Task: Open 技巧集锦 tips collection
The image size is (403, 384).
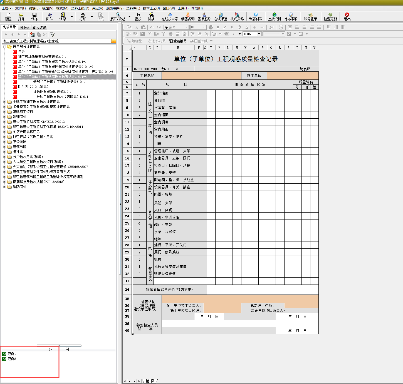Action: [237, 16]
